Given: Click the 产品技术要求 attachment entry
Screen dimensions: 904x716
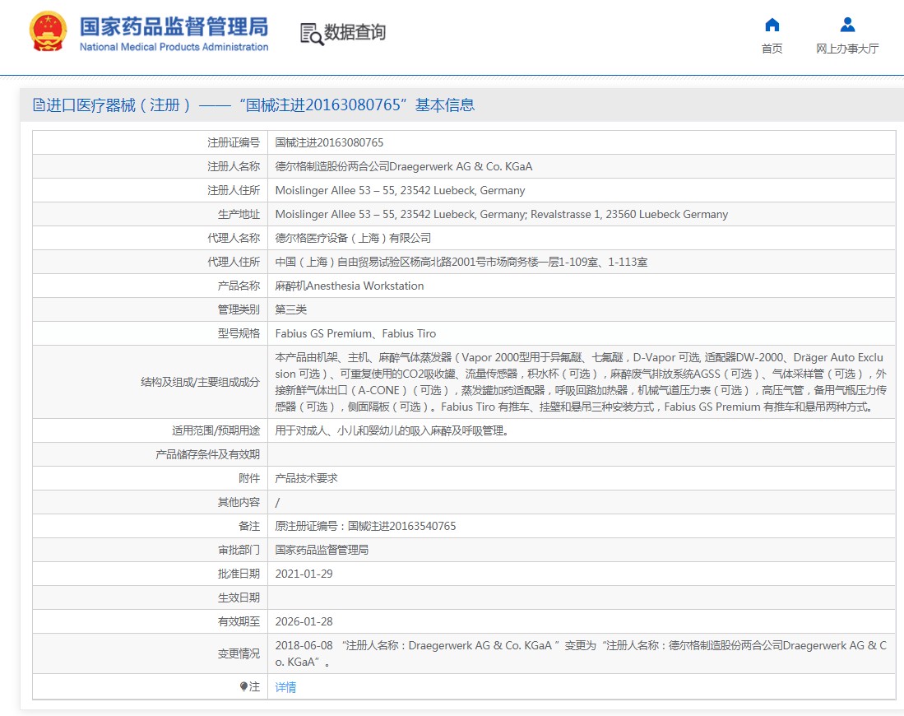Looking at the screenshot, I should tap(306, 478).
